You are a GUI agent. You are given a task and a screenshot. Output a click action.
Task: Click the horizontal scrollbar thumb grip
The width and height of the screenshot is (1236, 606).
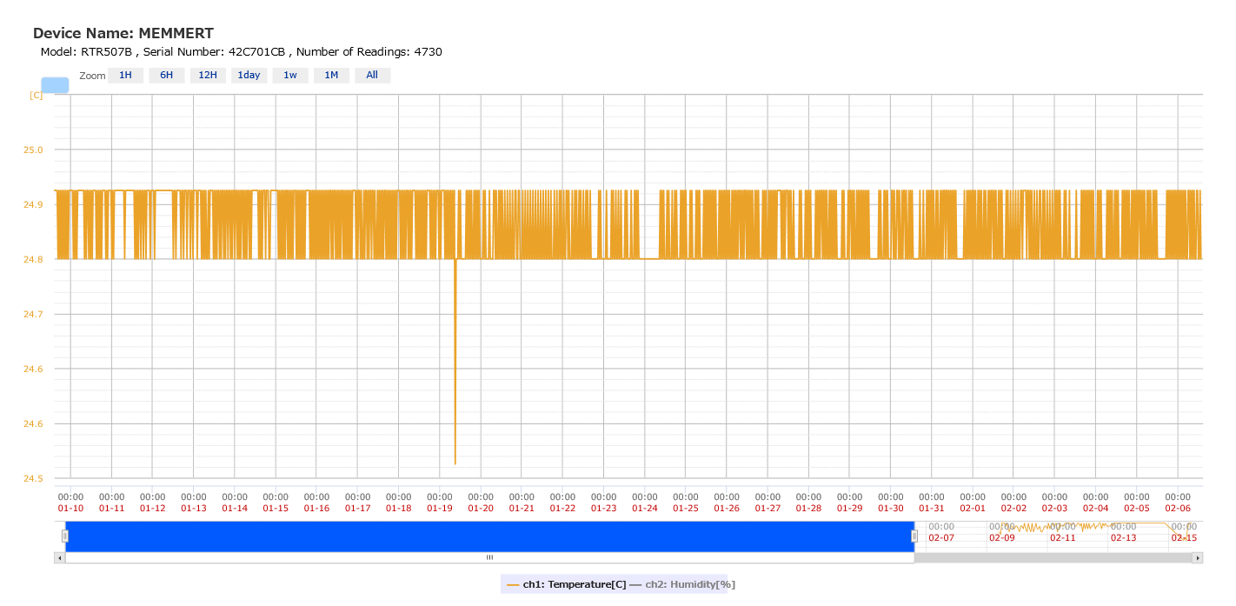click(489, 557)
